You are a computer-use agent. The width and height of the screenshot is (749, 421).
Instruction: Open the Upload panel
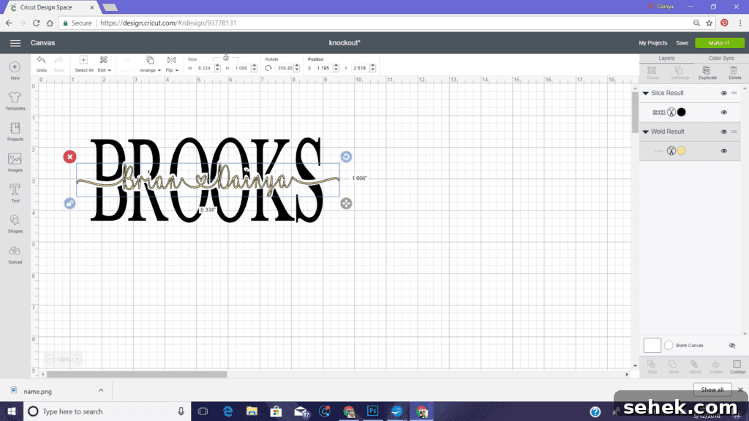click(15, 254)
